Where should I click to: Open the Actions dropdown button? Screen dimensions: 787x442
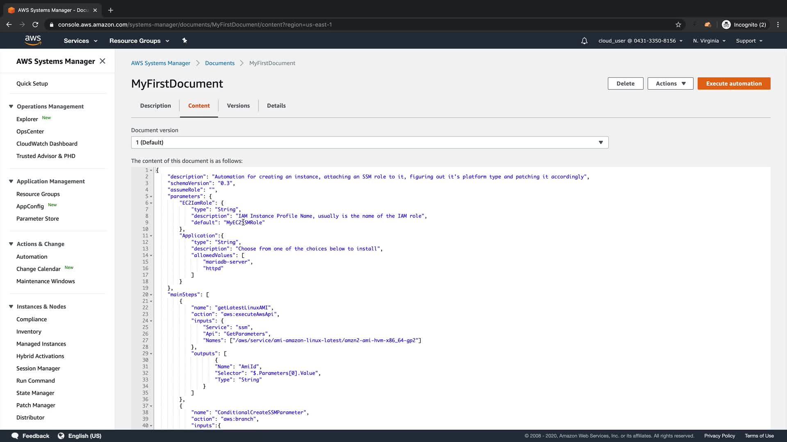pos(670,83)
